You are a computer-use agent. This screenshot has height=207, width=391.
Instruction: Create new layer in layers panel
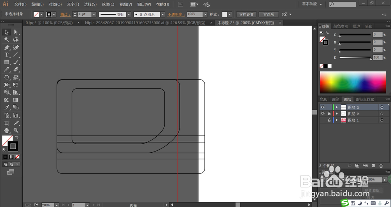373,166
